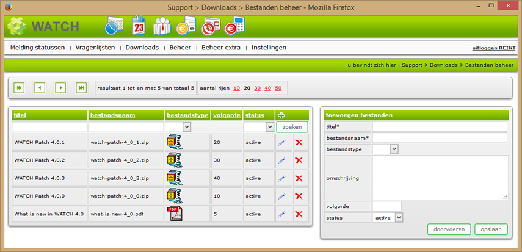Delete the WATCH Patch 4.0.1 row
Screen dimensions: 522x252
pos(299,143)
